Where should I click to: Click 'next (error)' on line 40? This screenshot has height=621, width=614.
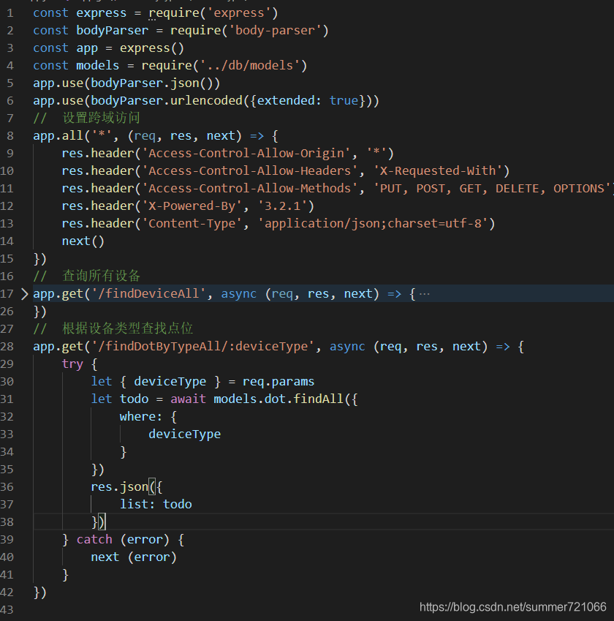[134, 557]
